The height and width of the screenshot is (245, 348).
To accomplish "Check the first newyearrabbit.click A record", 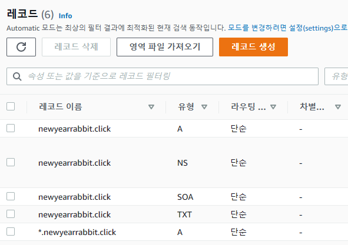I will point(11,128).
